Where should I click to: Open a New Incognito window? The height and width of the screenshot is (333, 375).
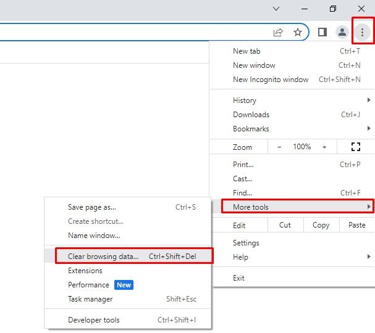point(292,80)
